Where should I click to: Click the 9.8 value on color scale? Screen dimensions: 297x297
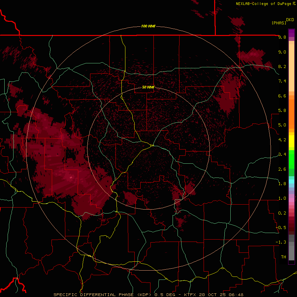[282, 37]
